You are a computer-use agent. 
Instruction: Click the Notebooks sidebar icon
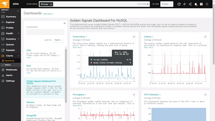click(x=3, y=70)
